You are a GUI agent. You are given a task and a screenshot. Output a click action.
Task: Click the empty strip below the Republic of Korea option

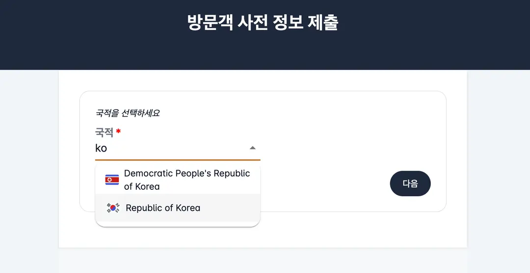click(x=178, y=224)
